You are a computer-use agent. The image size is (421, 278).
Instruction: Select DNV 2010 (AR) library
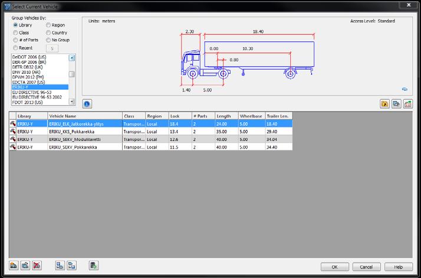pos(40,72)
